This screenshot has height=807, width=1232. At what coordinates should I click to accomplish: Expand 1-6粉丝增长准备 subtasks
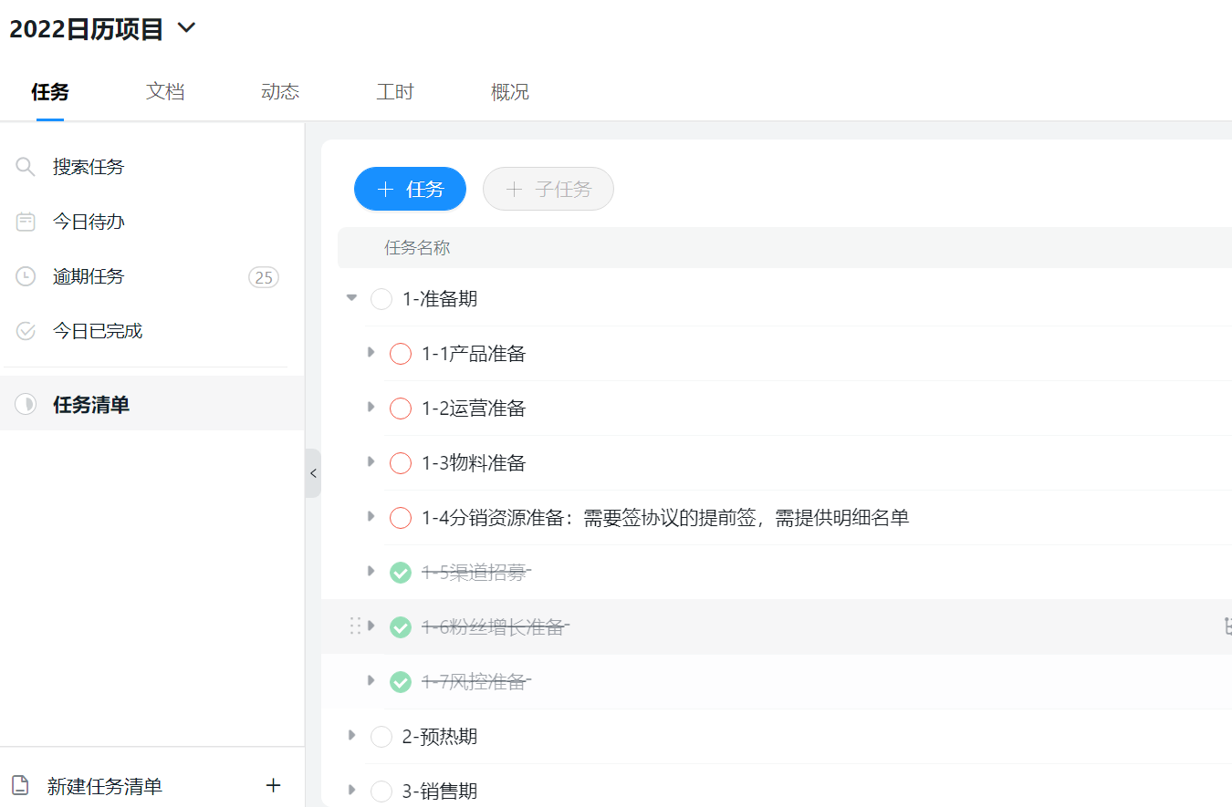(x=371, y=626)
